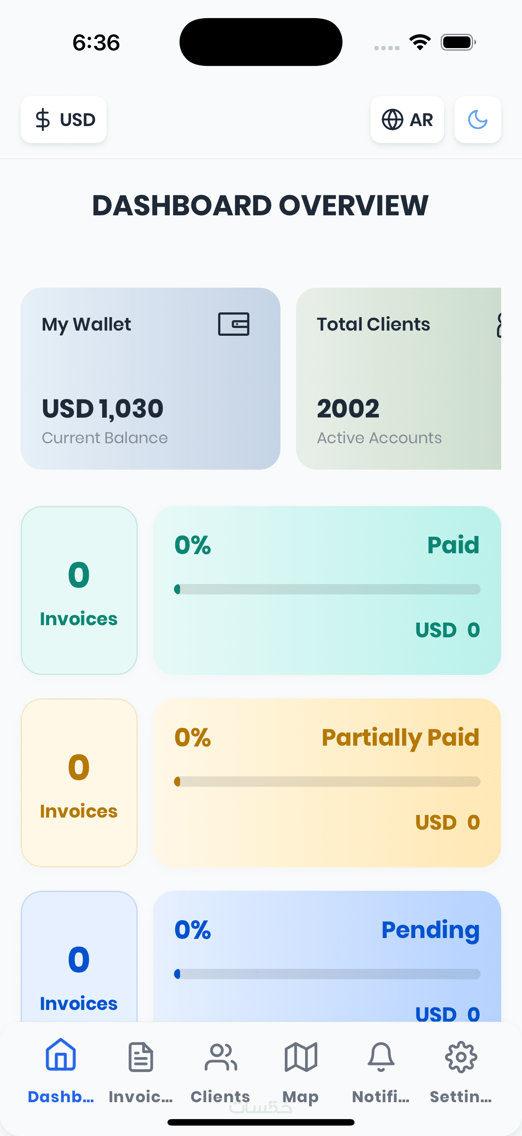This screenshot has height=1136, width=522.
Task: Open the My Wallet balance card
Action: click(150, 378)
